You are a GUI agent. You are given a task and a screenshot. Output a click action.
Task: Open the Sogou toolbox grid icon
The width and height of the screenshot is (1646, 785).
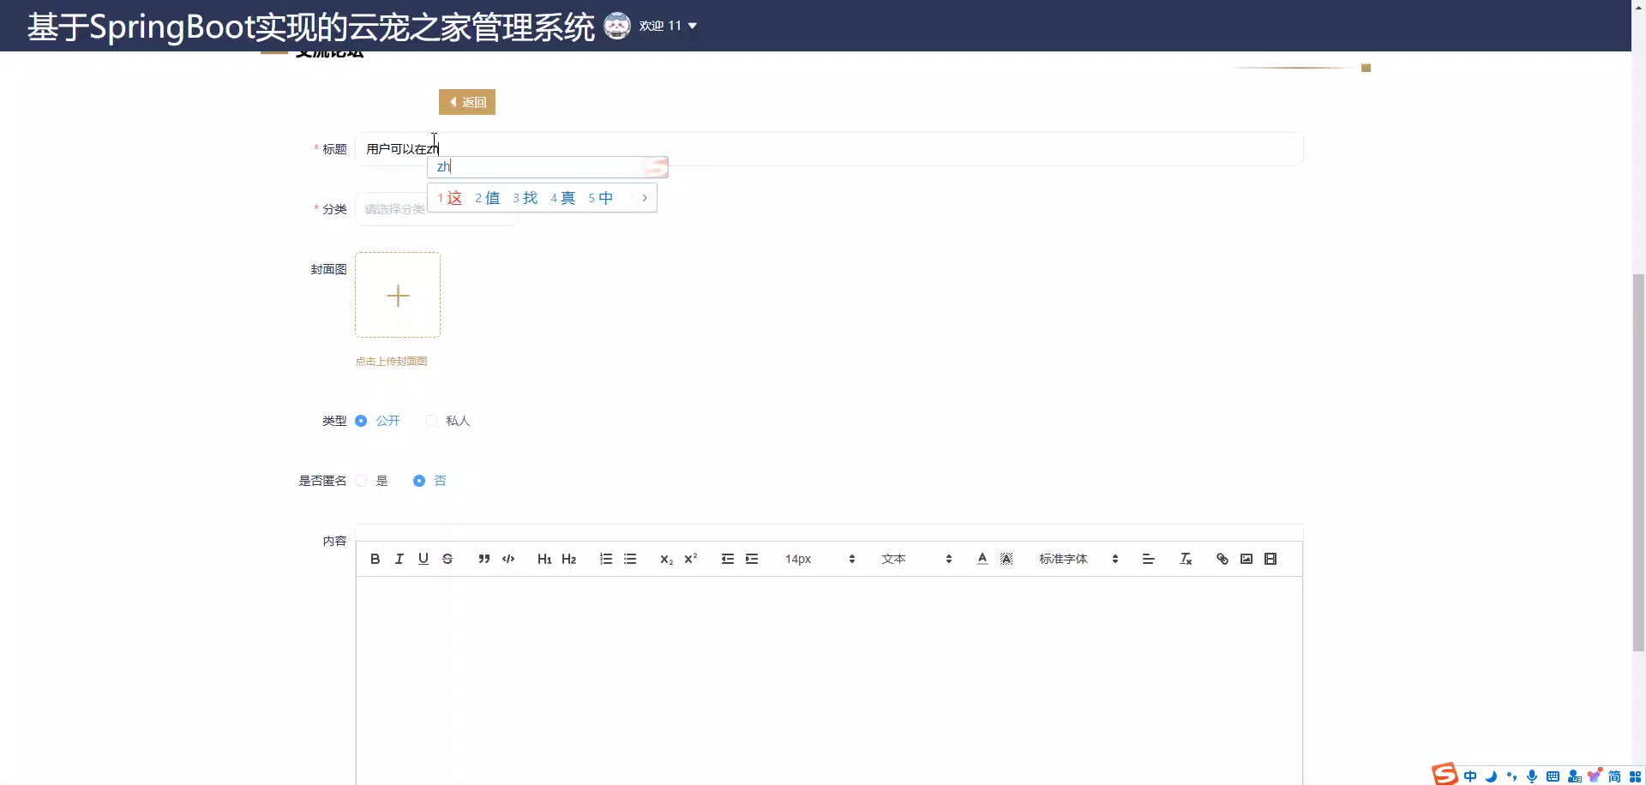[1636, 776]
